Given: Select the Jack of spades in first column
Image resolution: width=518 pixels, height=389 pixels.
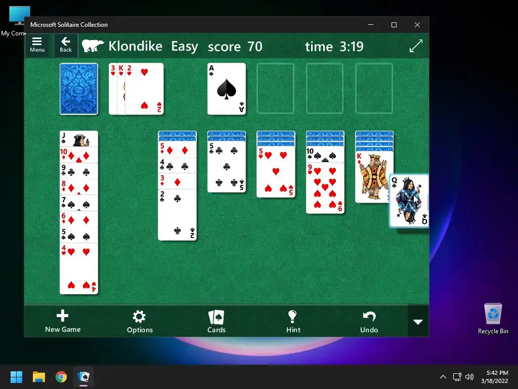Looking at the screenshot, I should [x=78, y=139].
